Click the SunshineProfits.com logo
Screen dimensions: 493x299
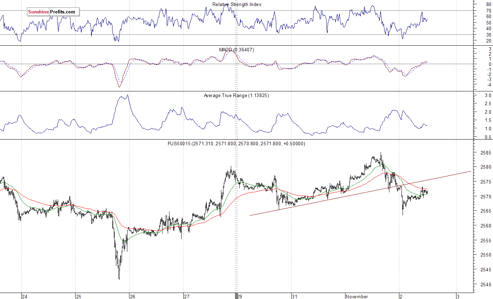[x=53, y=12]
